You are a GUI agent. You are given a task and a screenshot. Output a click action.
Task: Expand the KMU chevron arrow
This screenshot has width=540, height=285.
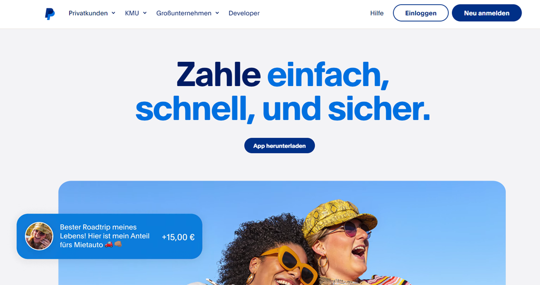click(144, 13)
